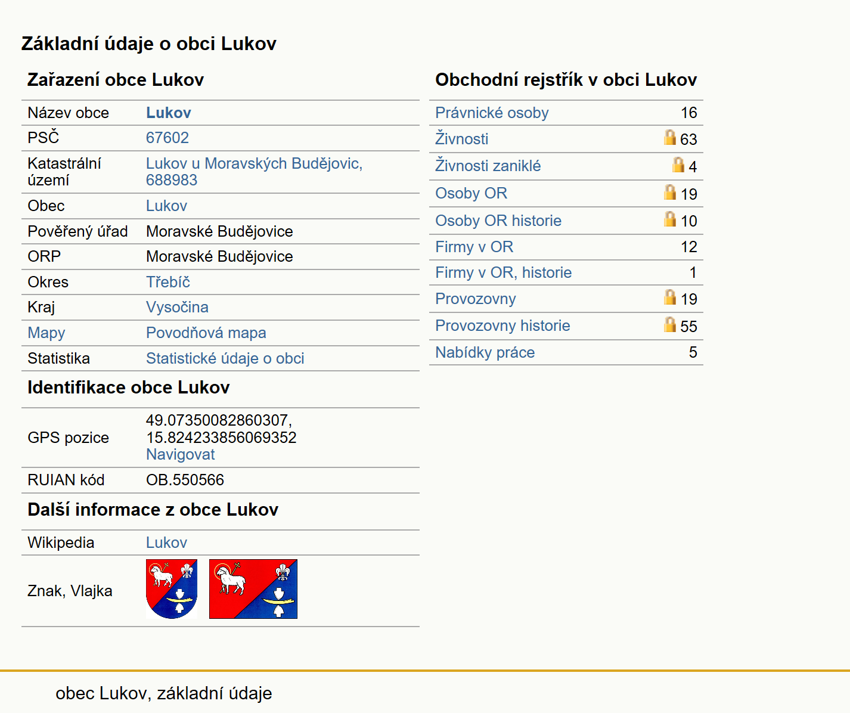This screenshot has height=713, width=850.
Task: Click Lukov link in the Obec row
Action: [166, 206]
